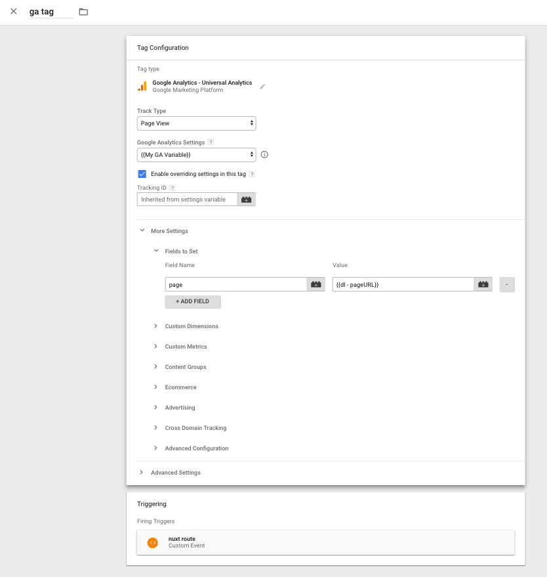Open the Track Type dropdown

[x=196, y=123]
